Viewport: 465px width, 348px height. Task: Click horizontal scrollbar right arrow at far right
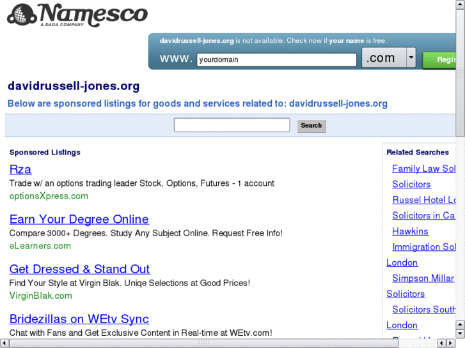pyautogui.click(x=451, y=344)
